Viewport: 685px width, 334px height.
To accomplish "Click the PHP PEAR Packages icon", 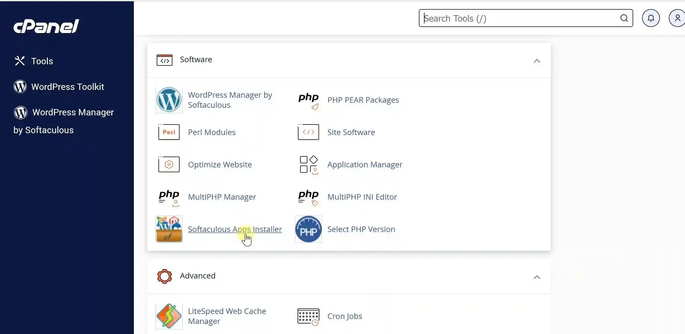I will 309,101.
